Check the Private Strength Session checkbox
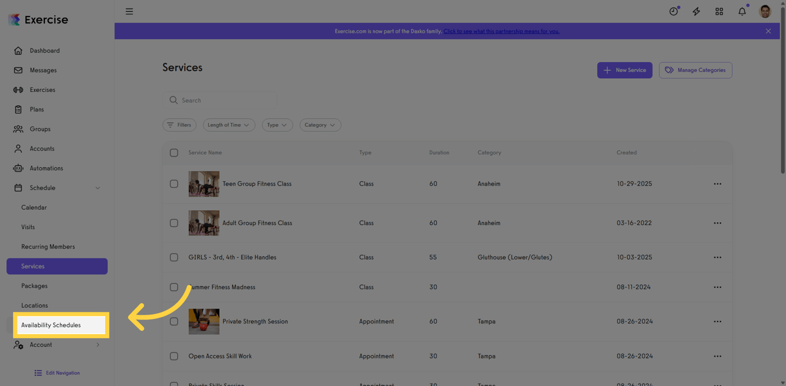This screenshot has height=386, width=786. 174,322
